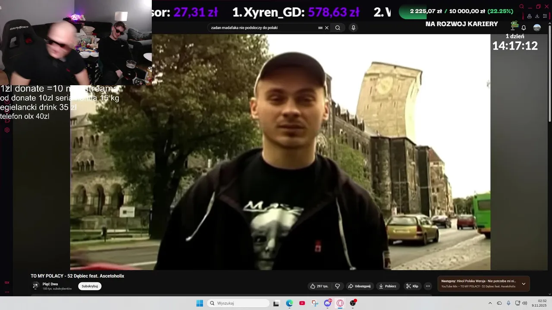Screen dimensions: 552x310
Task: Open the browser downloads icon
Action: (x=537, y=16)
